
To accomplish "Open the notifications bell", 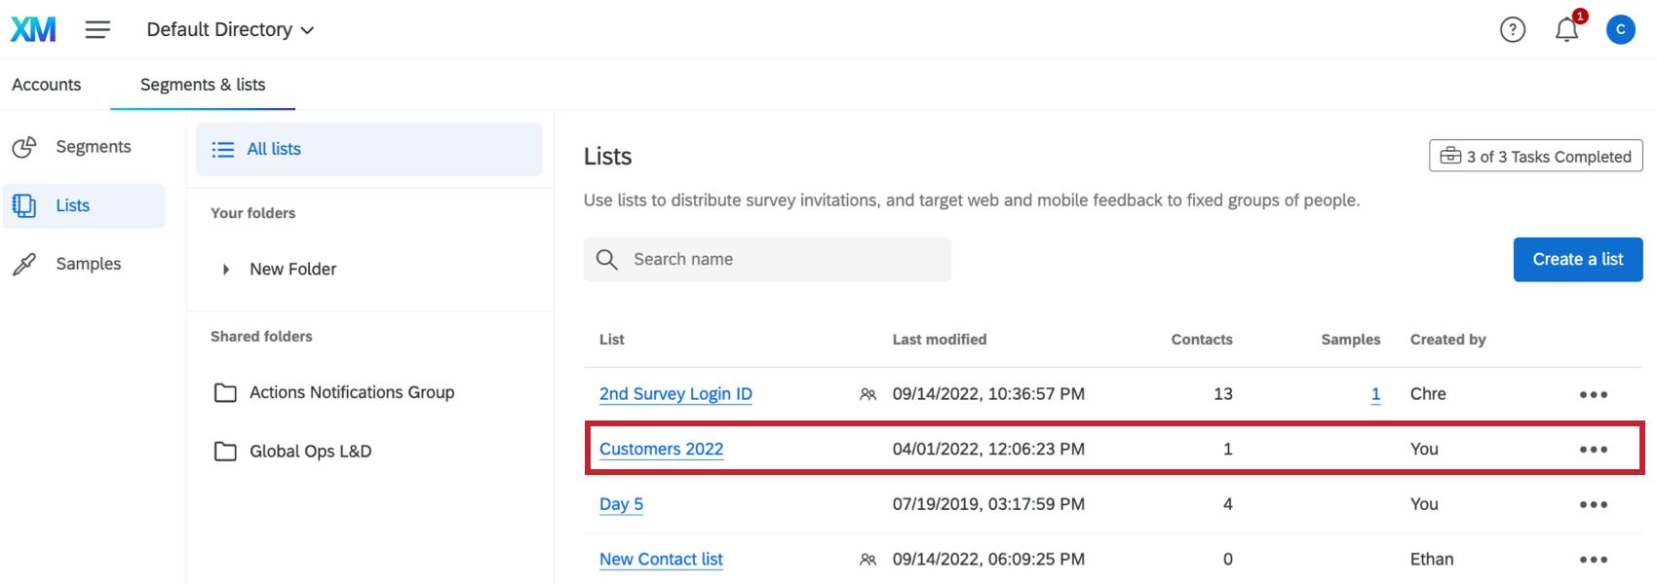I will point(1566,30).
